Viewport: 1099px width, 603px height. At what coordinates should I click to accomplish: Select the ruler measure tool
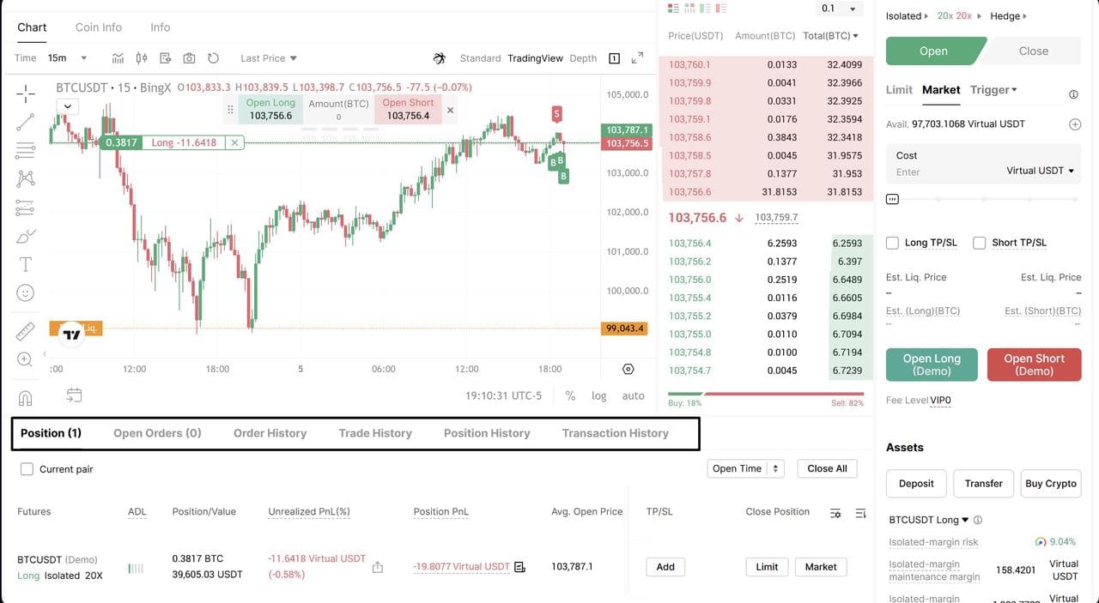click(26, 330)
